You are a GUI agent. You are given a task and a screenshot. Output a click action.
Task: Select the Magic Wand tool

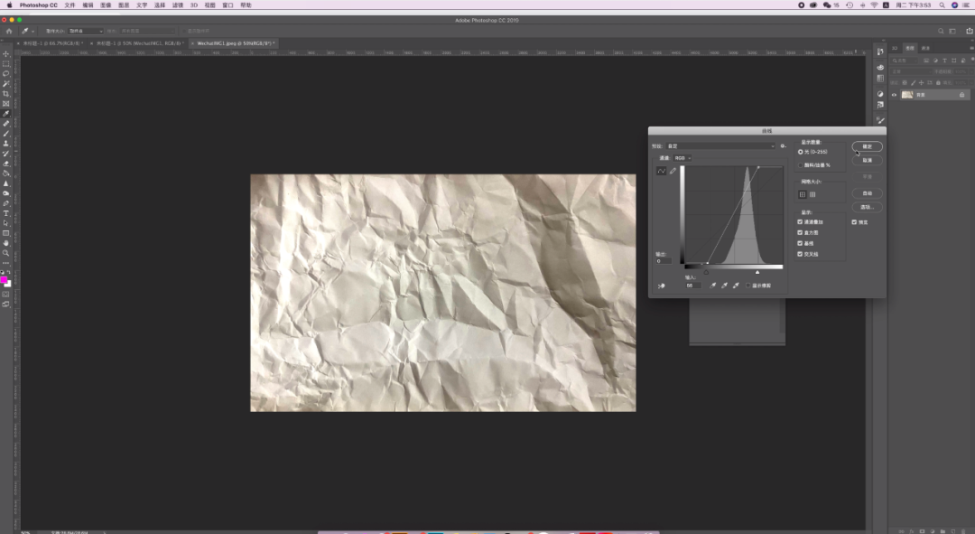(5, 84)
